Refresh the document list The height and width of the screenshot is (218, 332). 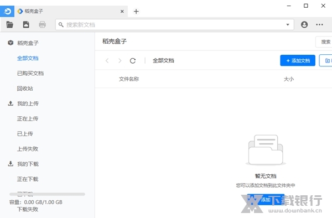pyautogui.click(x=133, y=61)
